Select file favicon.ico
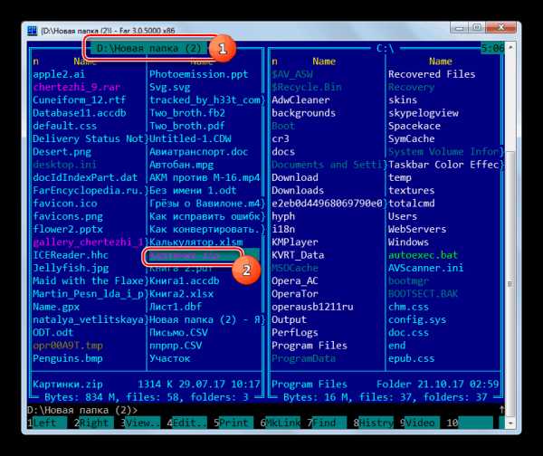 65,204
